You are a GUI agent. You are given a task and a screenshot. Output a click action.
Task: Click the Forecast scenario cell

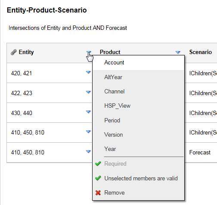200,152
